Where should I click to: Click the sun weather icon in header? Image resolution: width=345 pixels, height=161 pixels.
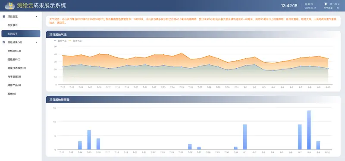[x=326, y=4]
